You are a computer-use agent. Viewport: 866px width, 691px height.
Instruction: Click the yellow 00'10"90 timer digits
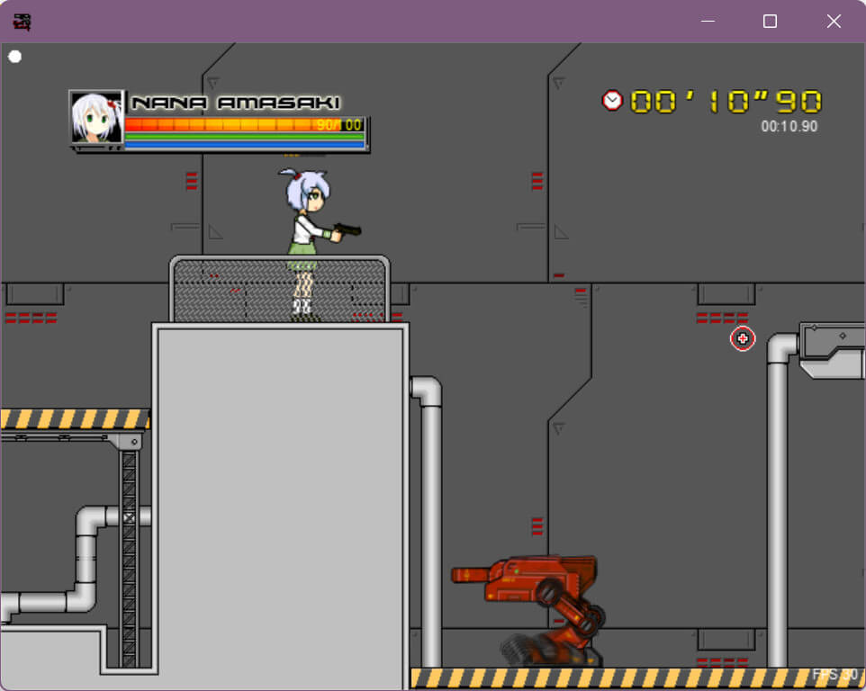pyautogui.click(x=726, y=102)
